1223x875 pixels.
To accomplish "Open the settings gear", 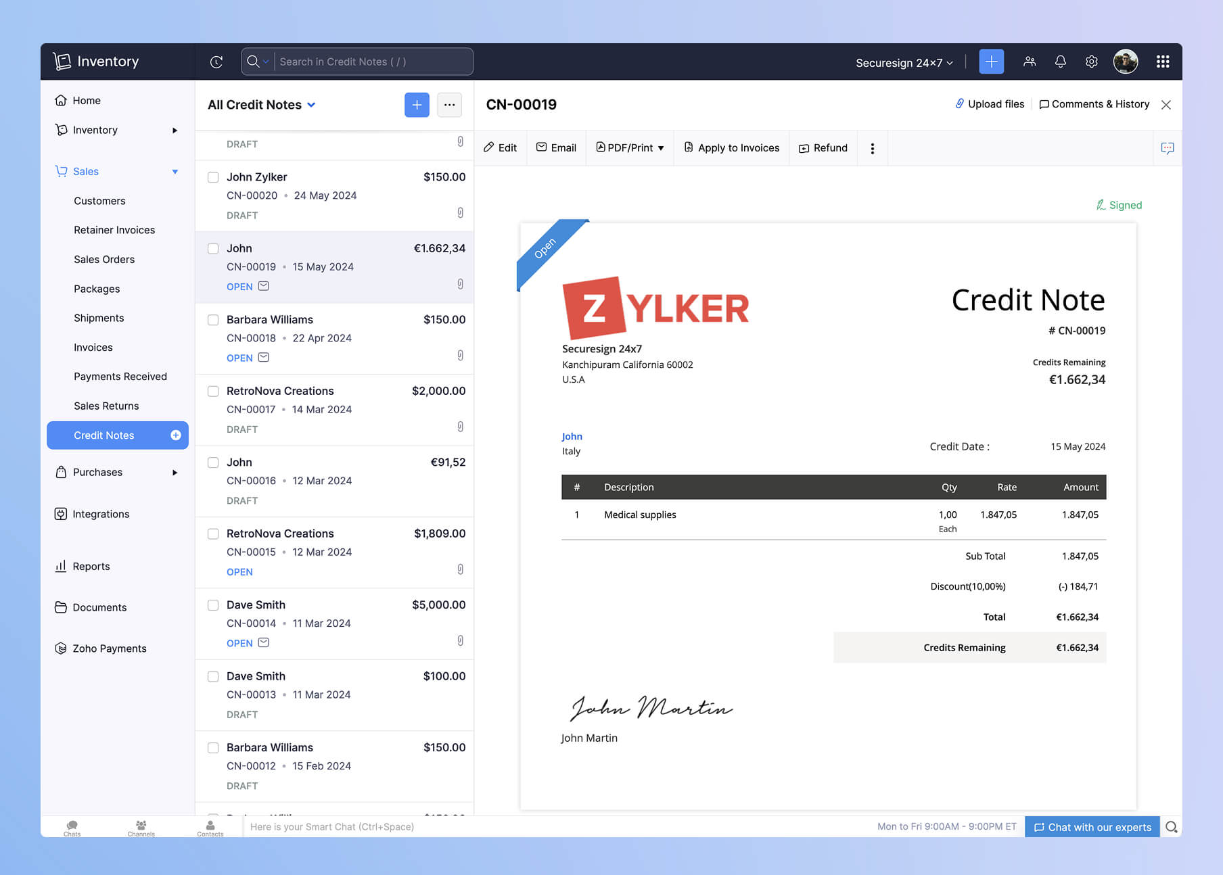I will click(x=1092, y=62).
